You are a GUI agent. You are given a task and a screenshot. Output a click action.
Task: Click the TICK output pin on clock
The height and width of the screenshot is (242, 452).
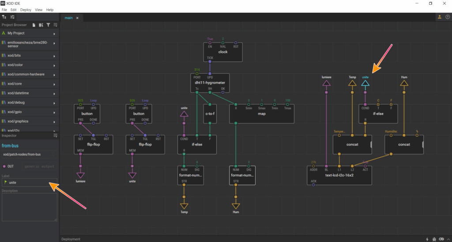[210, 62]
